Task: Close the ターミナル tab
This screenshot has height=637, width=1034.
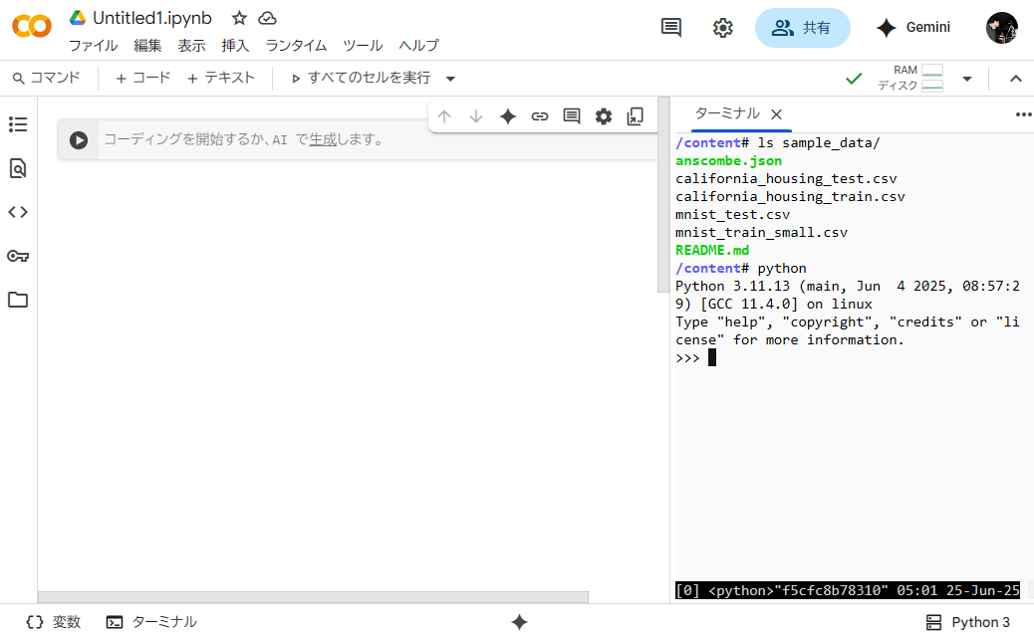Action: [x=777, y=114]
